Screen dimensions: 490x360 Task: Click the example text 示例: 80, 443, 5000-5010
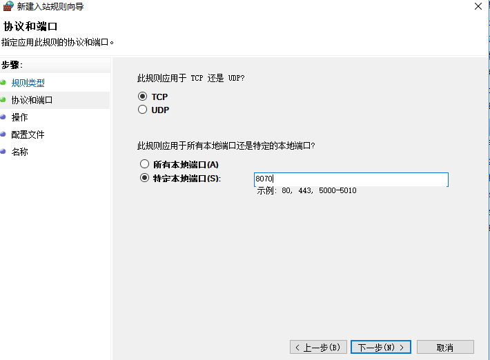coord(306,190)
